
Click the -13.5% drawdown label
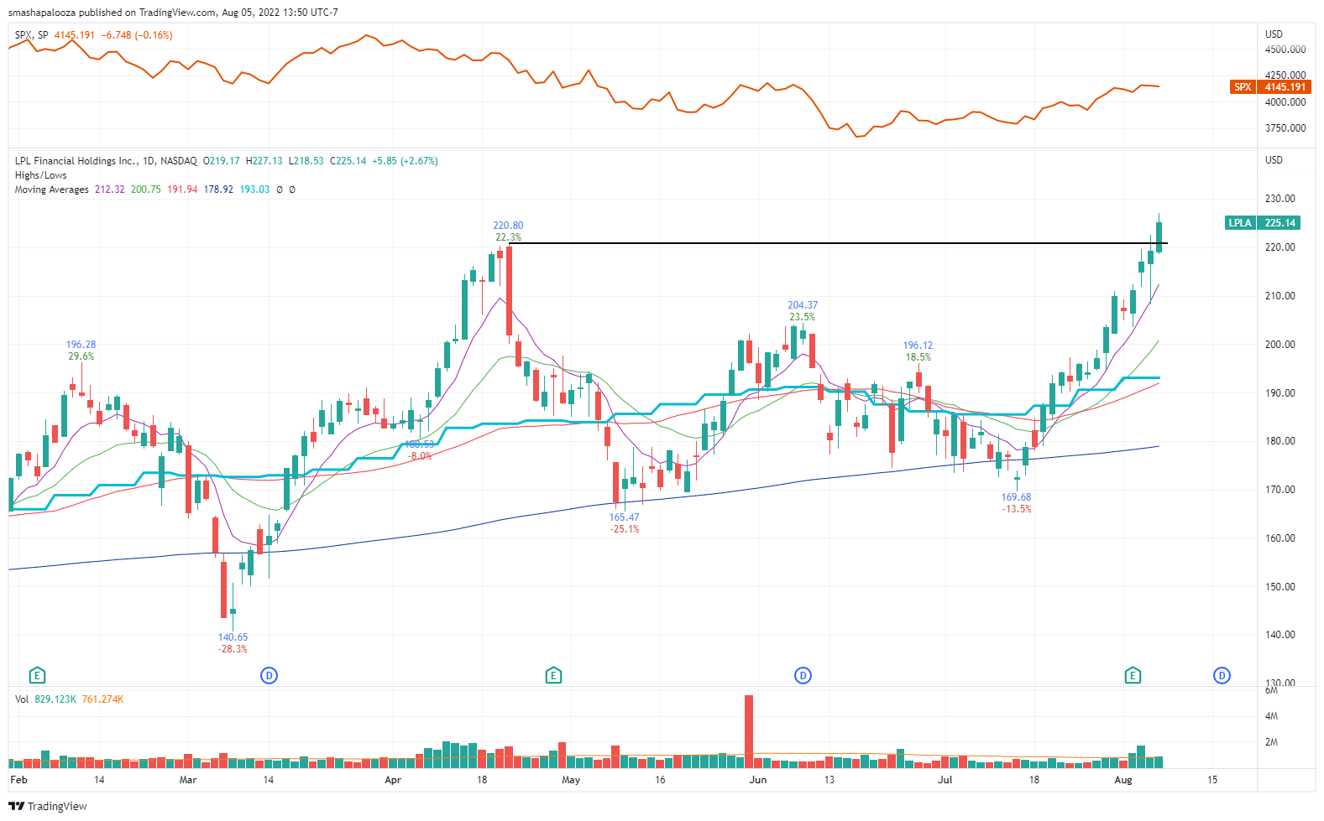click(x=1017, y=509)
